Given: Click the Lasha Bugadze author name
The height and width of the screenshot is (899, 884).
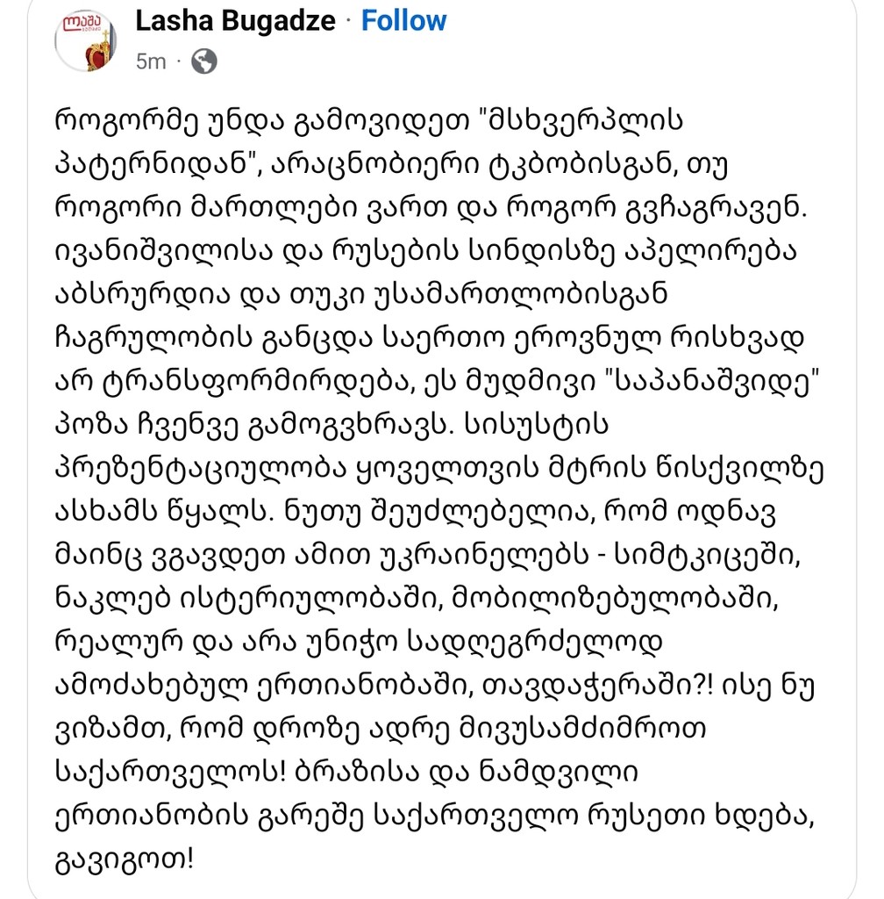Looking at the screenshot, I should (x=235, y=21).
